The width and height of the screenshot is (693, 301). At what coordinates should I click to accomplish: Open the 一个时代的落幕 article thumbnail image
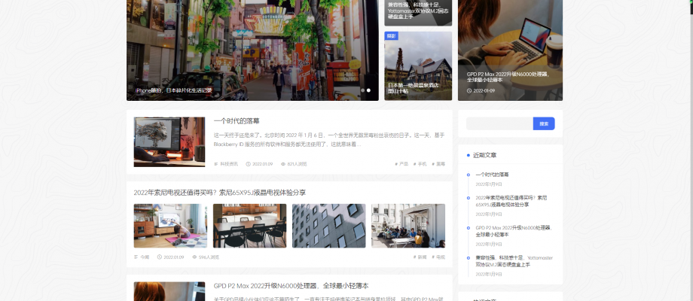click(x=169, y=141)
